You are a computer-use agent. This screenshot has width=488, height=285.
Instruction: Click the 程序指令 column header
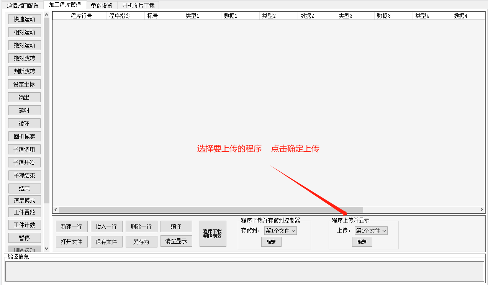(125, 16)
